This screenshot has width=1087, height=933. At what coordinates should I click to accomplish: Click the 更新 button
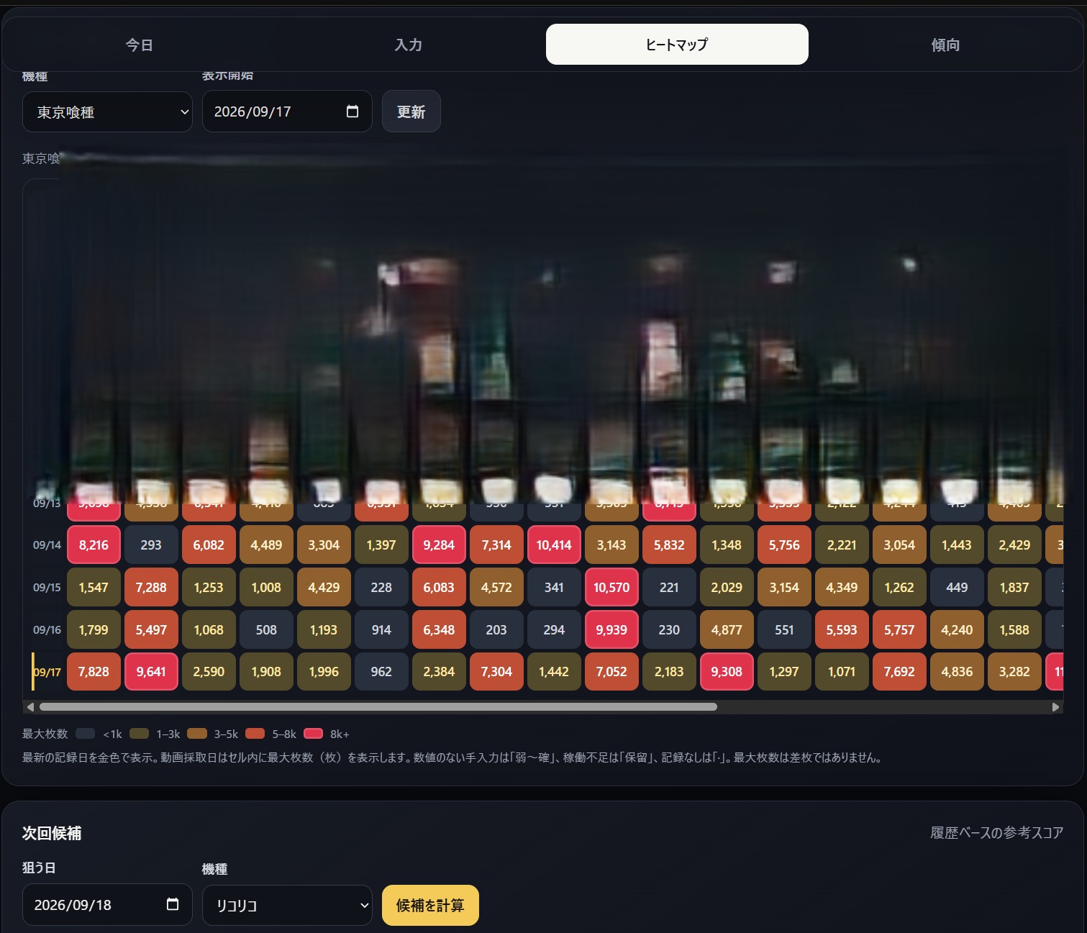[x=411, y=111]
